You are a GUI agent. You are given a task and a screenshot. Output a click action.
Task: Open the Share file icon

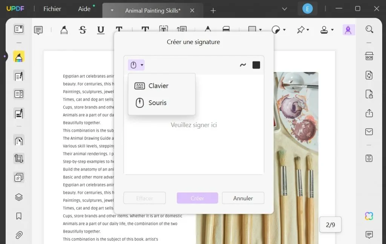[x=369, y=113]
